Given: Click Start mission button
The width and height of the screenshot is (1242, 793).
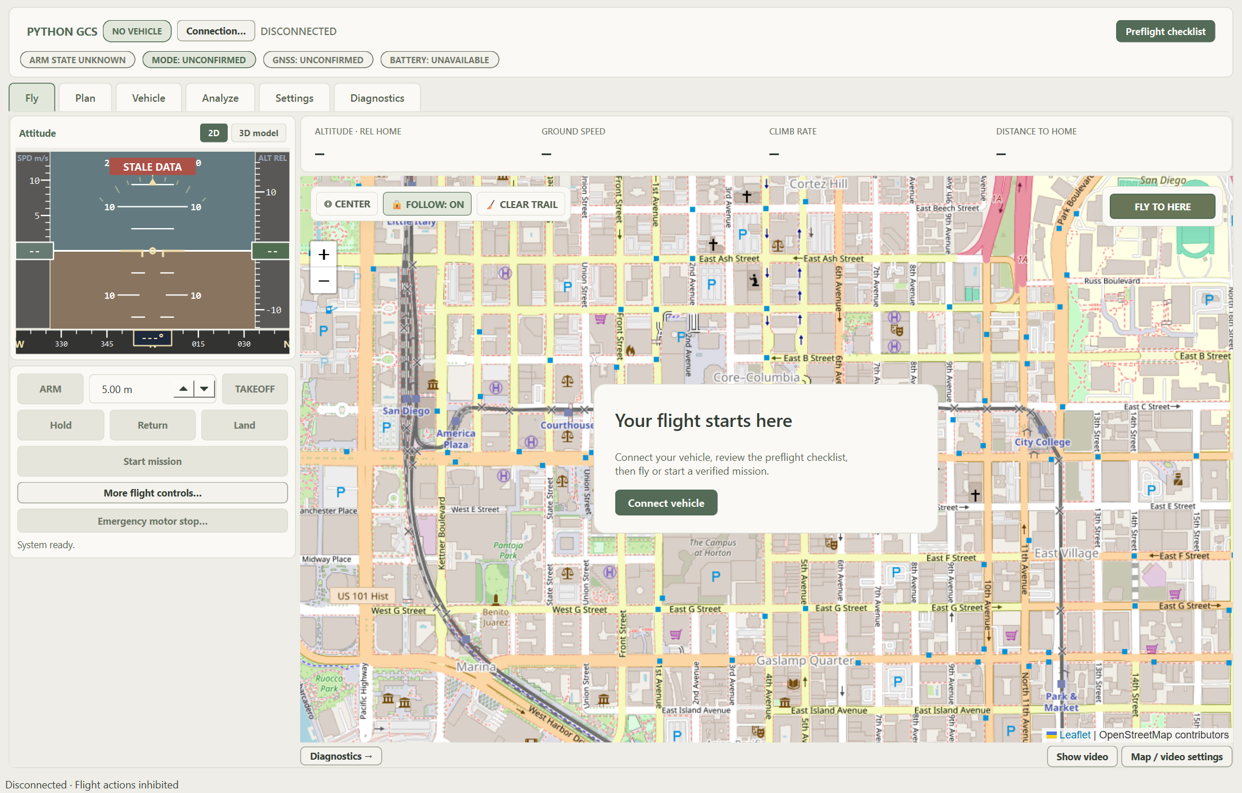Looking at the screenshot, I should pos(152,461).
